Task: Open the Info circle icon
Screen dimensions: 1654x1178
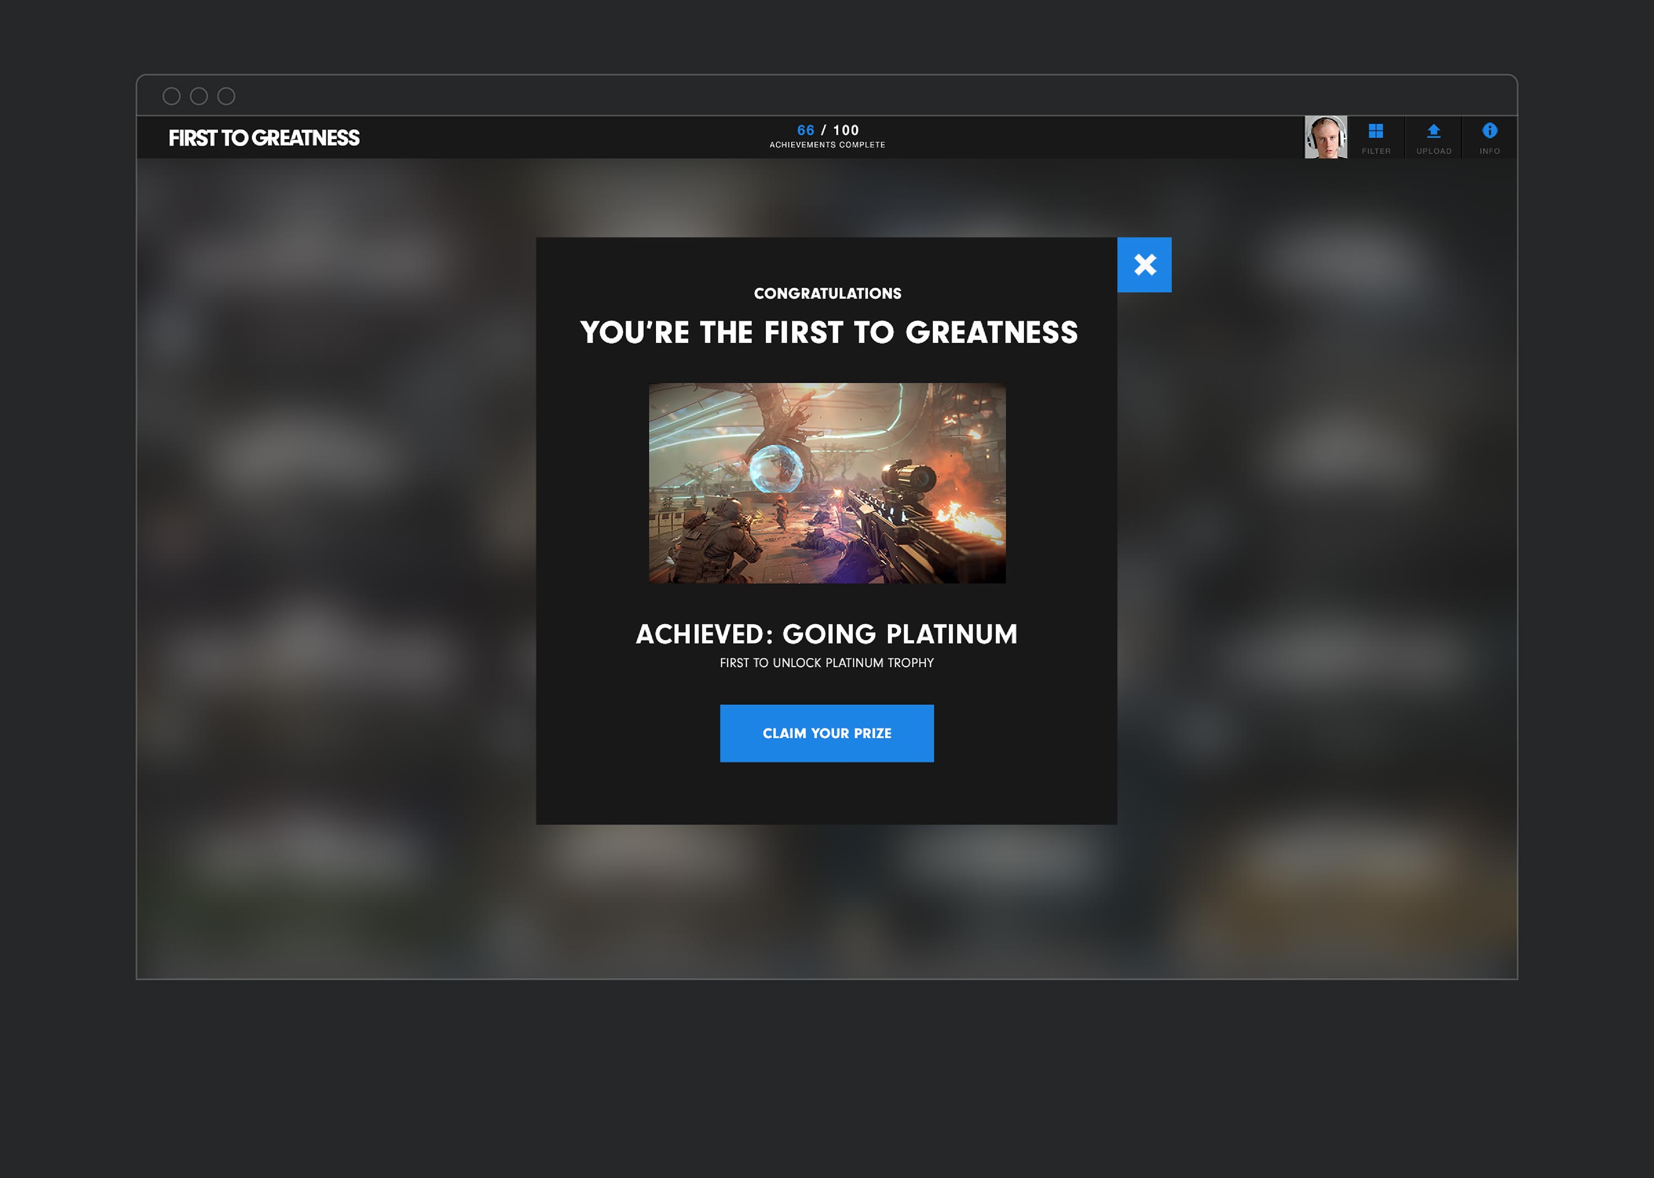Action: [1489, 131]
